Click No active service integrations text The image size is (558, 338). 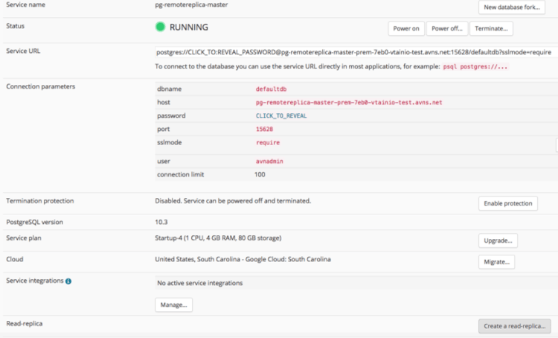pyautogui.click(x=199, y=283)
